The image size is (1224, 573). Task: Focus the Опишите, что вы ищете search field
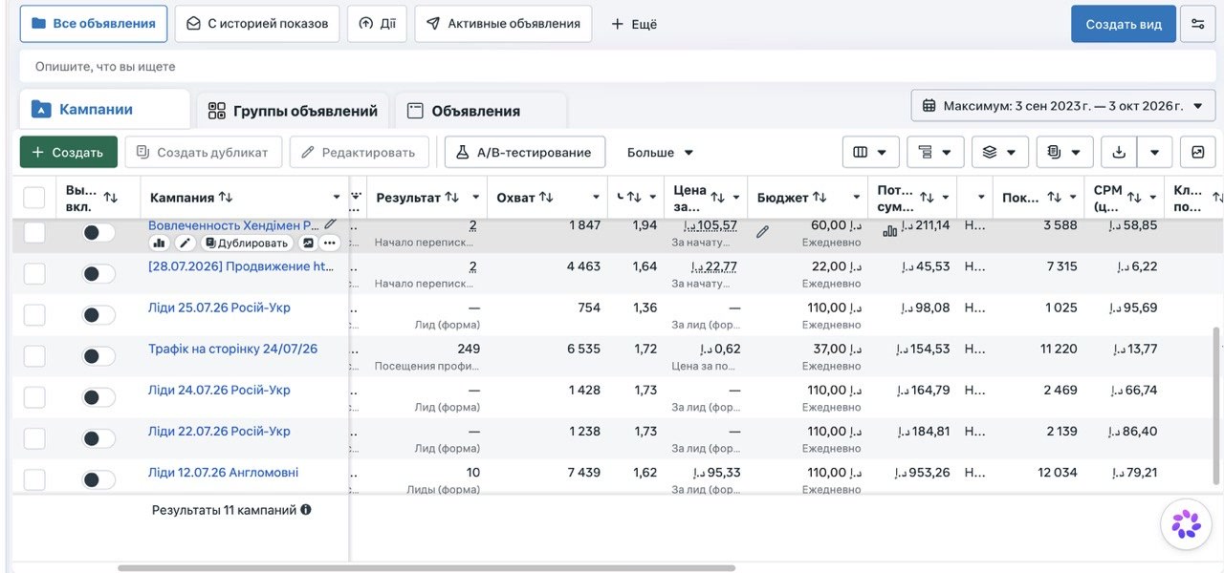pyautogui.click(x=618, y=67)
